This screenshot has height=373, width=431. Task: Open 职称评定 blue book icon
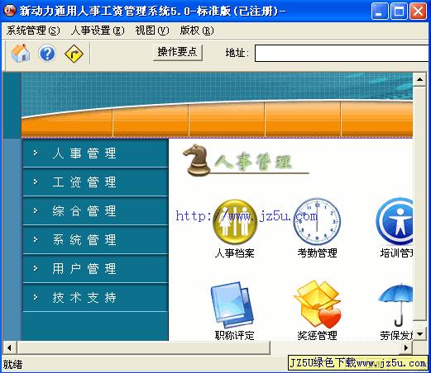(x=232, y=305)
